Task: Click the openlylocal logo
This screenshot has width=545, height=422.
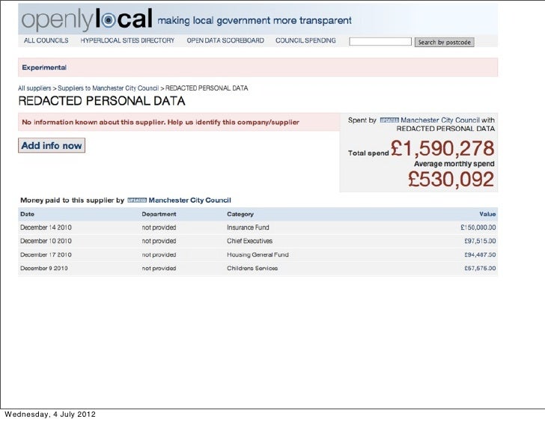Action: (x=87, y=19)
